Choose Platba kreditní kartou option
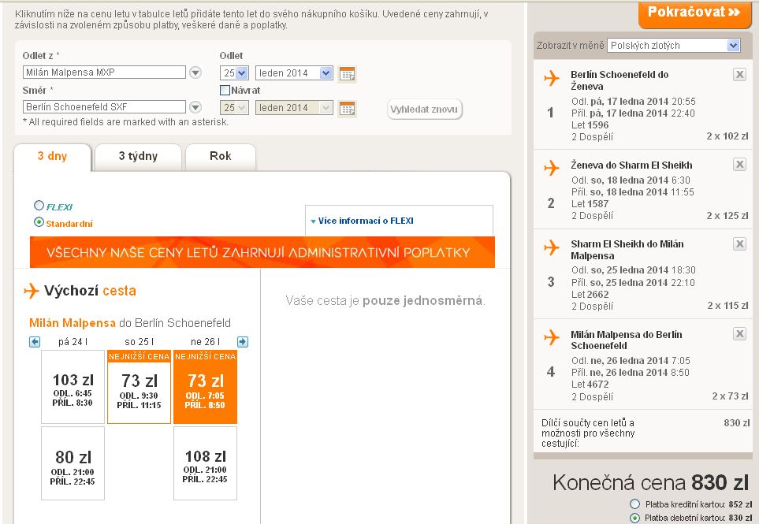 pos(634,504)
